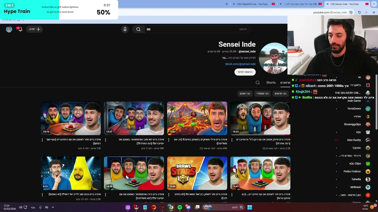Image resolution: width=378 pixels, height=212 pixels.
Task: Switch to the סרטונים tab
Action: 285,83
